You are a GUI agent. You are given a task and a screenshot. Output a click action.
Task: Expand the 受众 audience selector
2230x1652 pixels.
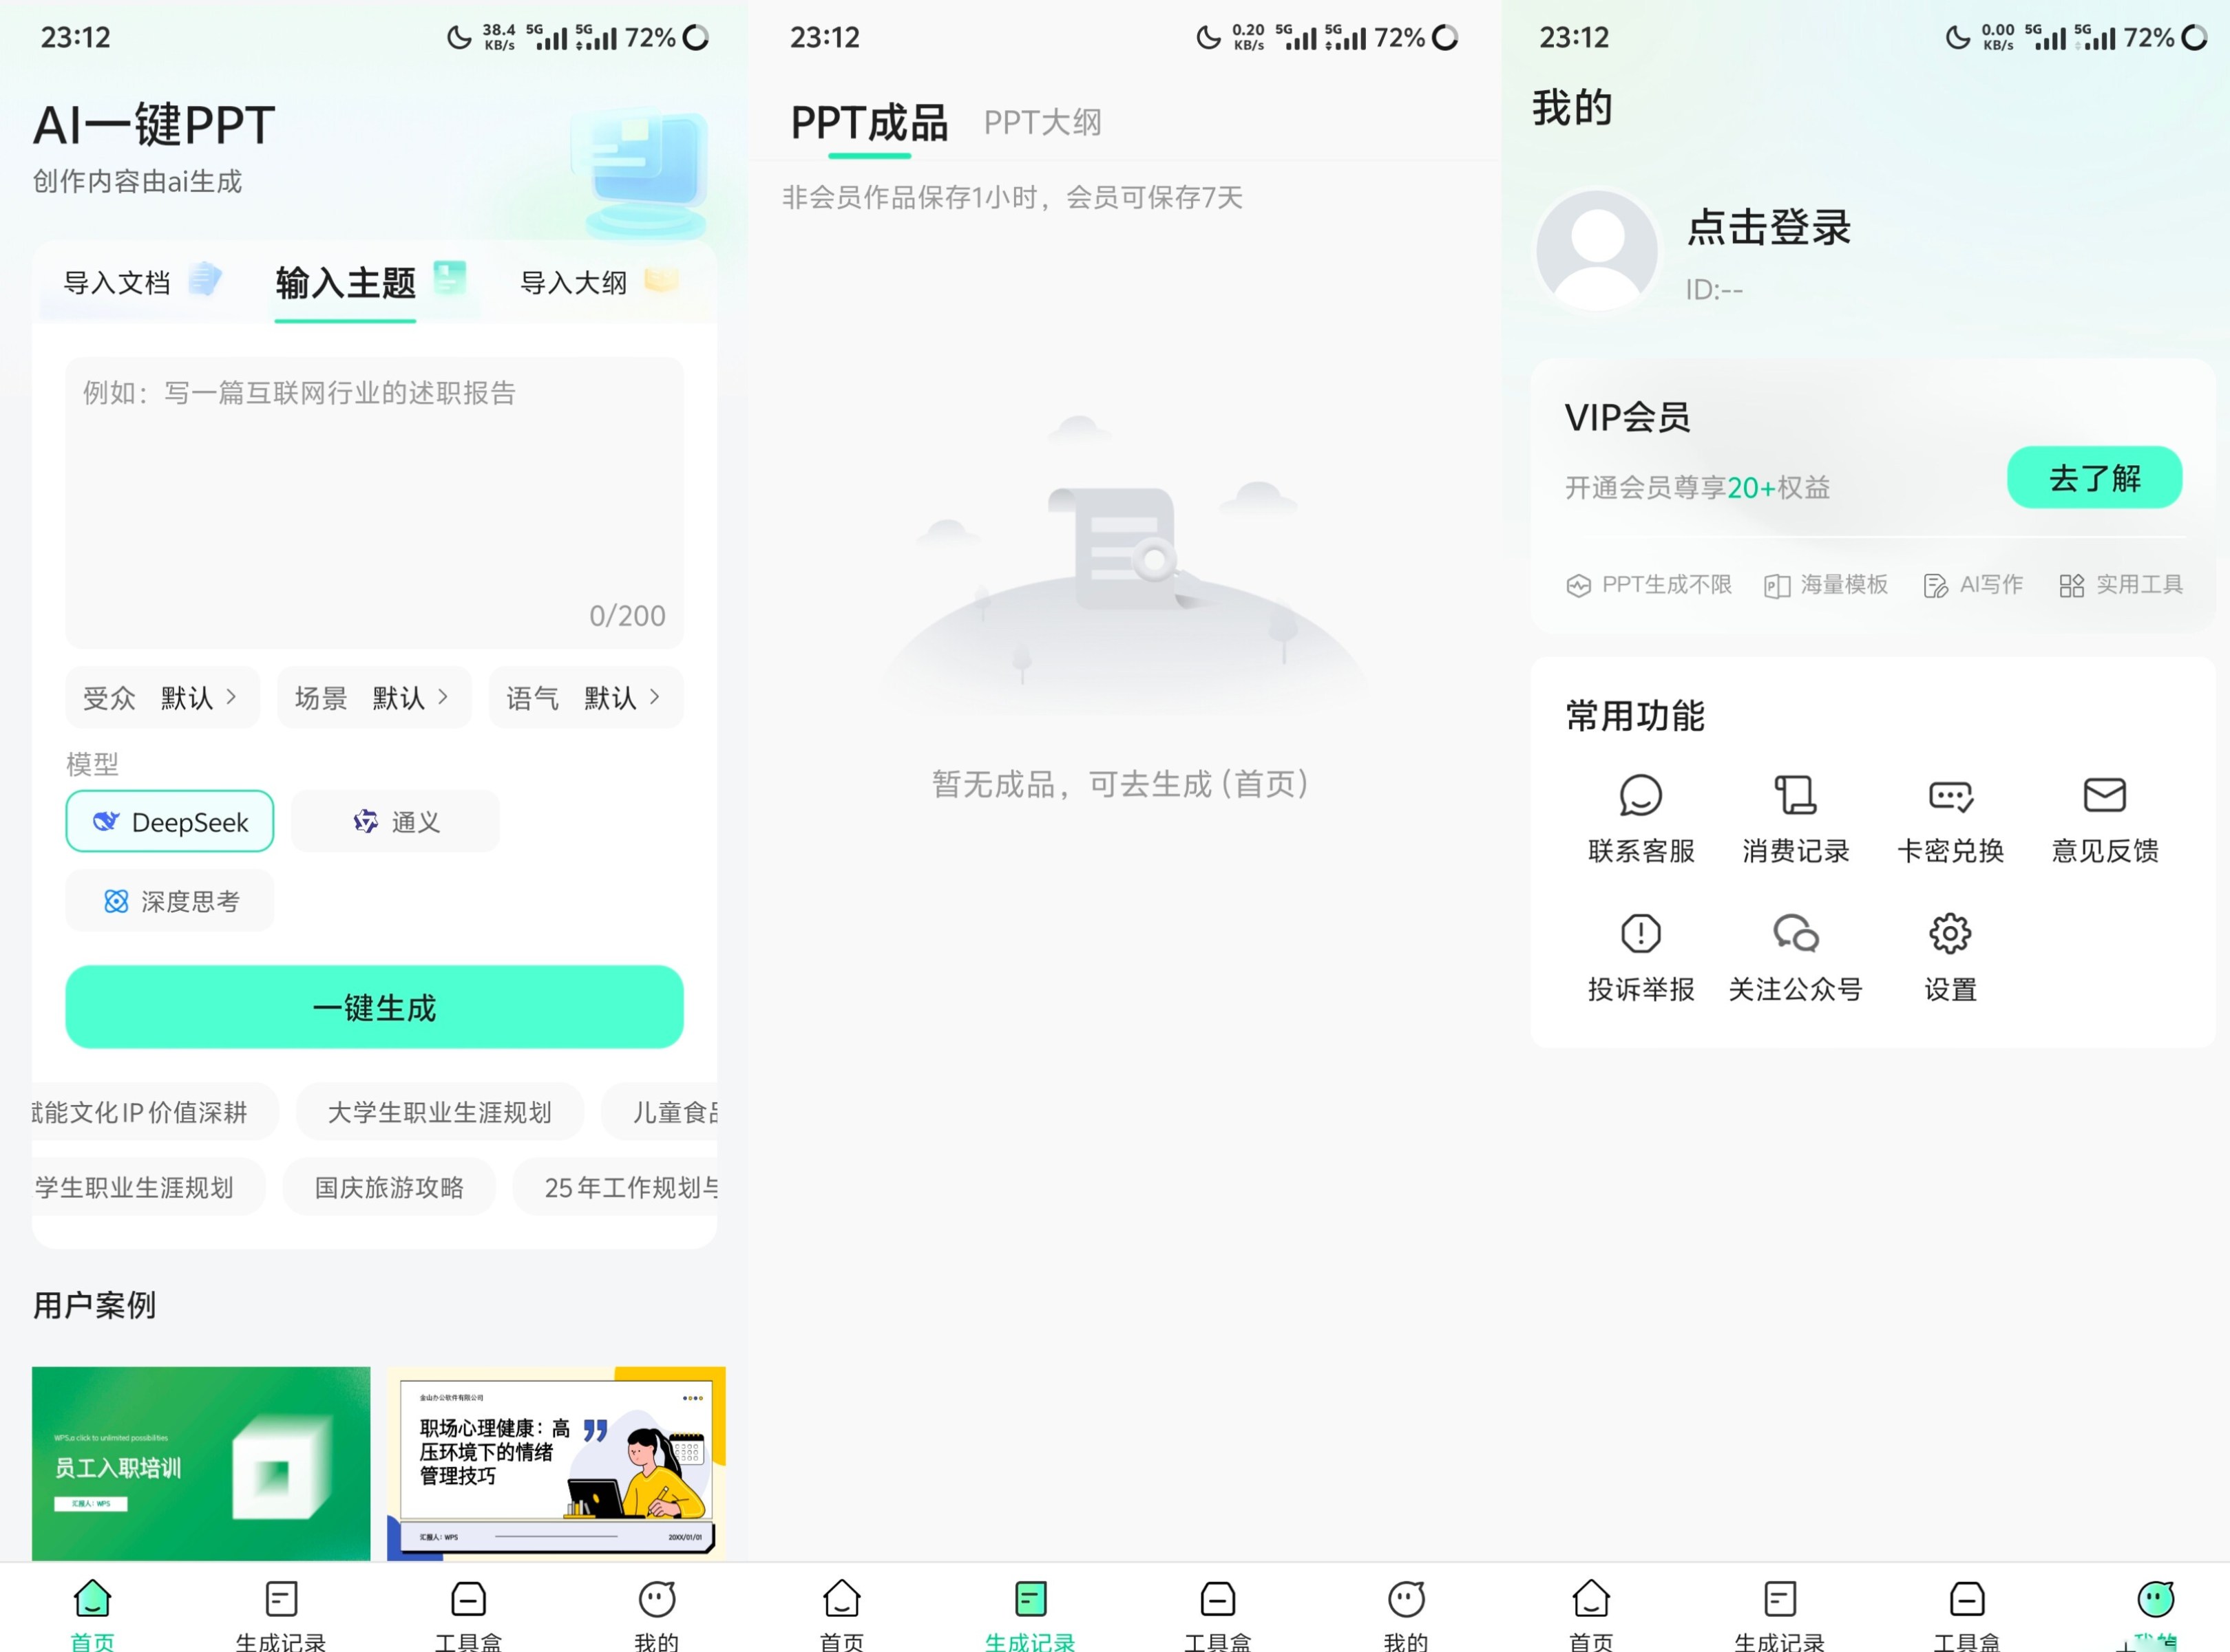coord(162,698)
